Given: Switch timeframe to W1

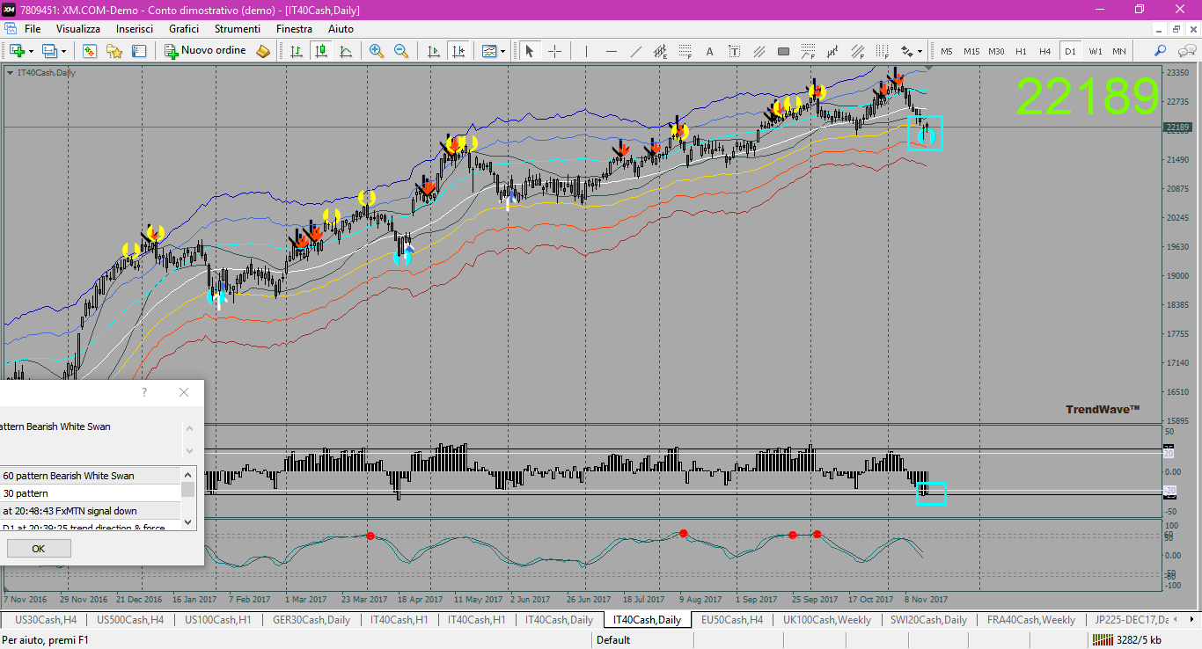Looking at the screenshot, I should (x=1096, y=51).
